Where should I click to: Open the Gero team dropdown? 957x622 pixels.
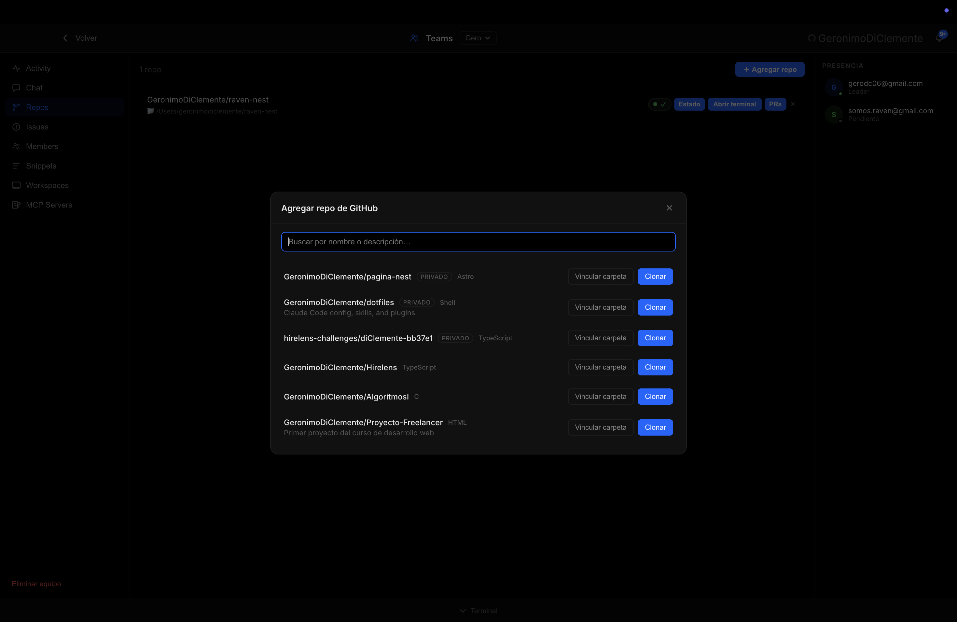click(x=478, y=38)
